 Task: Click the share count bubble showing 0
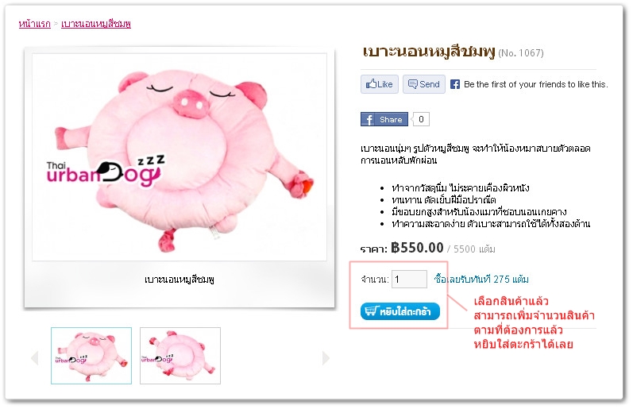click(421, 119)
